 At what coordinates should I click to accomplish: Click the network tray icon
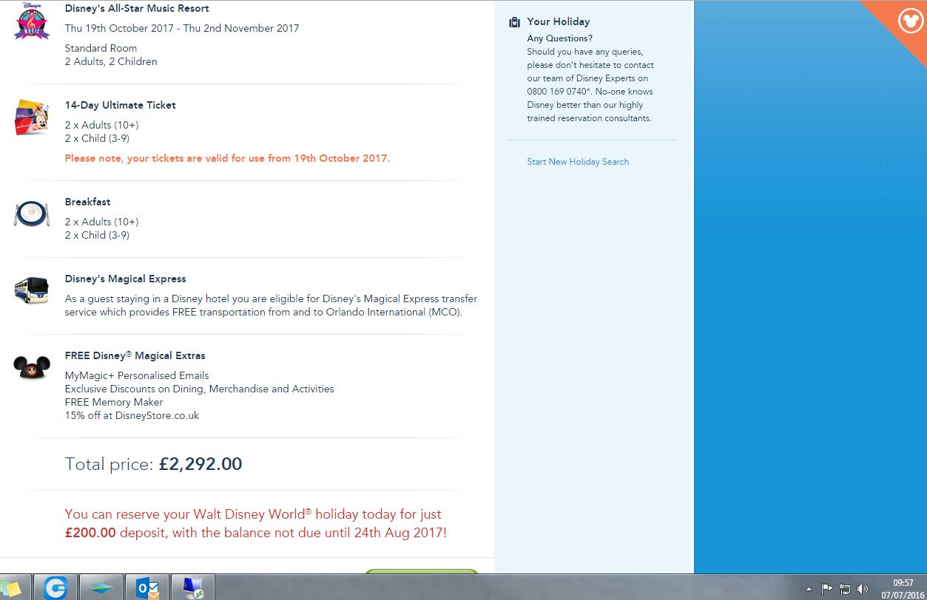(845, 589)
